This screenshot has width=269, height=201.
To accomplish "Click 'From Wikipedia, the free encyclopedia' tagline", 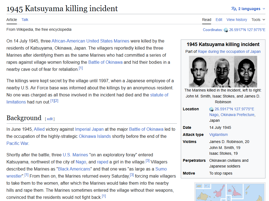I will pyautogui.click(x=39, y=30).
